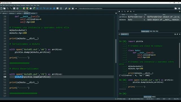Click Variable explorer save data icon
This screenshot has width=181, height=102.
pyautogui.click(x=122, y=11)
